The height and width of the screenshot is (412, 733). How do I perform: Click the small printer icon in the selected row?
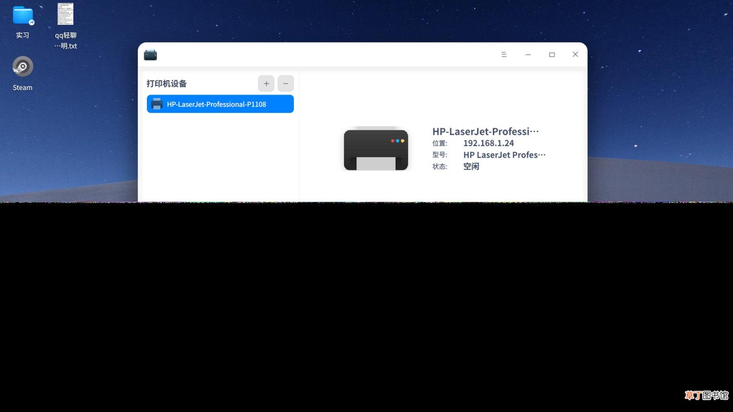[x=157, y=104]
